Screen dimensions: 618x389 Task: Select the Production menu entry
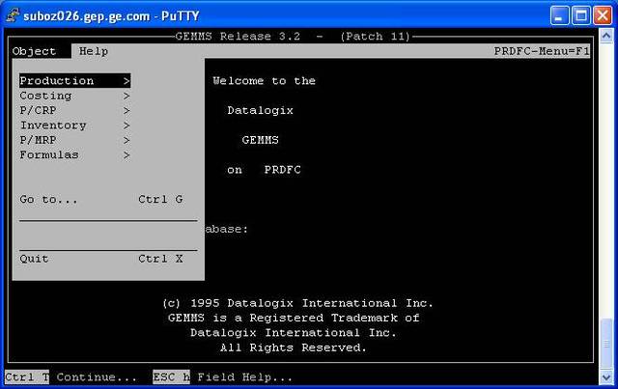pos(75,81)
